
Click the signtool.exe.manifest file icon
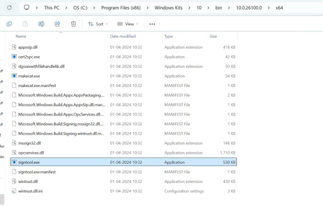pos(14,172)
